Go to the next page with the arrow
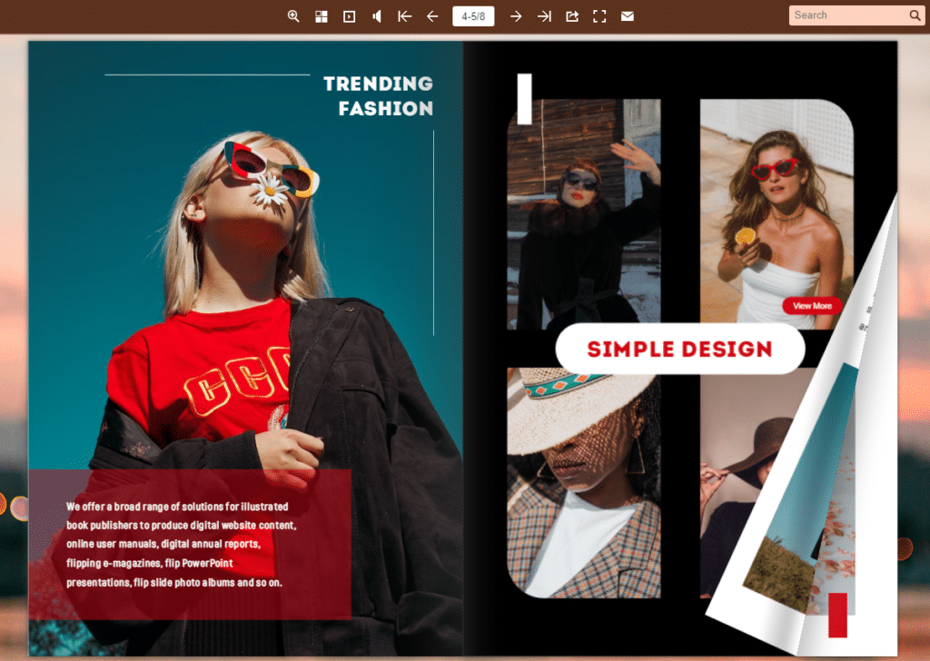 coord(515,15)
